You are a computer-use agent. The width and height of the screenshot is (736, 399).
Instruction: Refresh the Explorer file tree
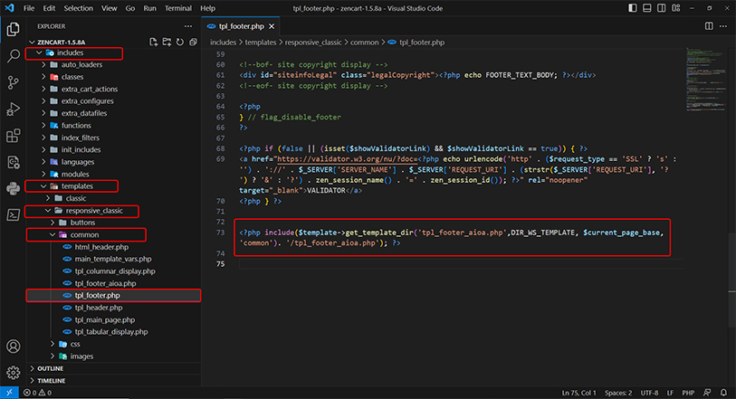(x=180, y=43)
